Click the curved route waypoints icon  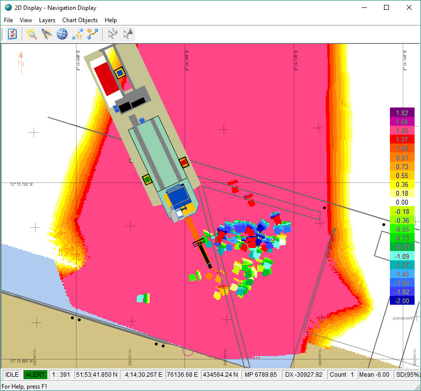click(x=92, y=34)
